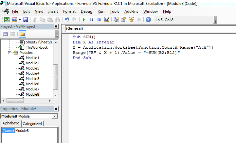Switch to the Categorized tab
Viewport: 236px width, 143px height.
click(32, 124)
